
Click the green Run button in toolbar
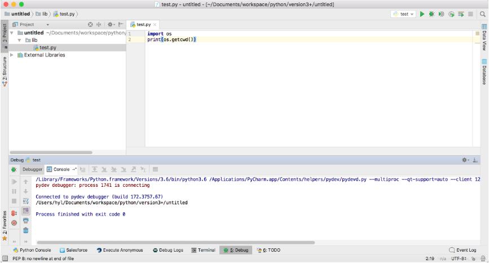(422, 14)
